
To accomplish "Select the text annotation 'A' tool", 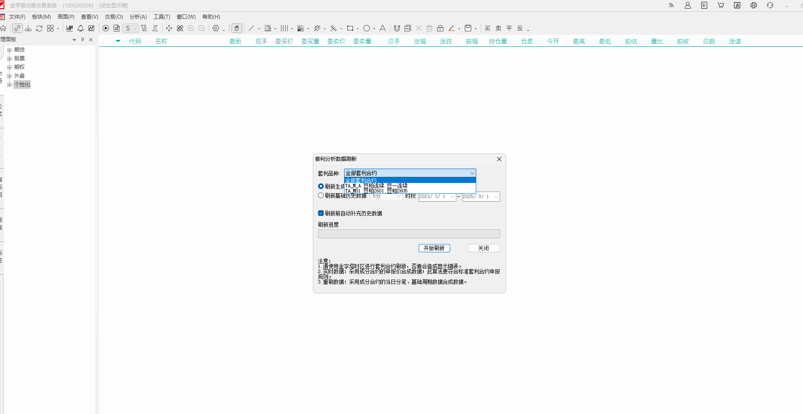I will coord(383,28).
